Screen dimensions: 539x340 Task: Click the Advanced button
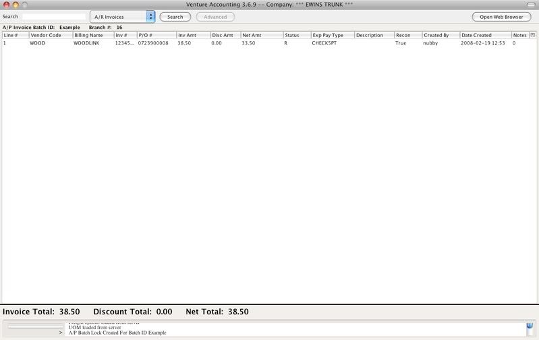point(215,17)
